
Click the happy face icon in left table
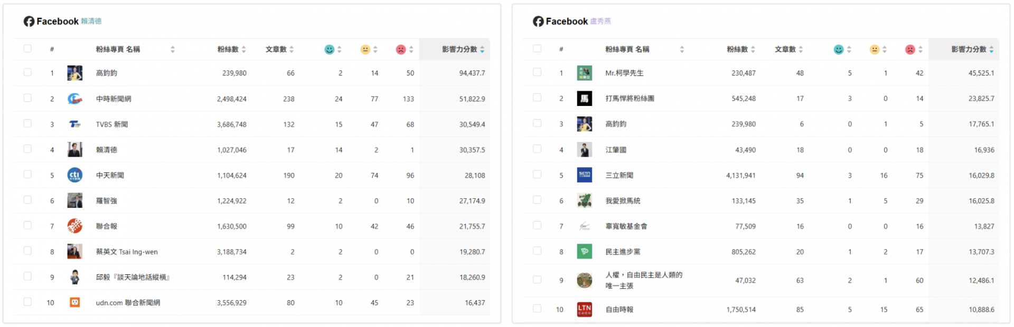click(330, 49)
